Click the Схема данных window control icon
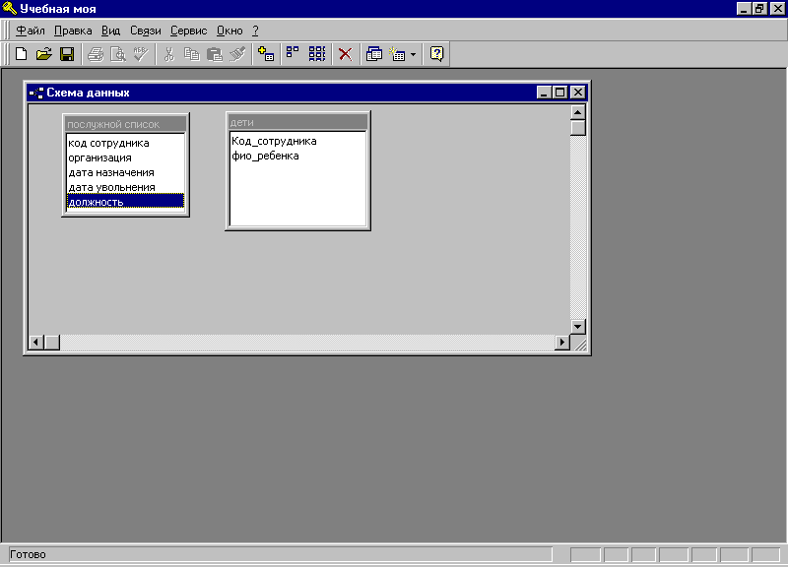Image resolution: width=788 pixels, height=567 pixels. click(x=36, y=93)
